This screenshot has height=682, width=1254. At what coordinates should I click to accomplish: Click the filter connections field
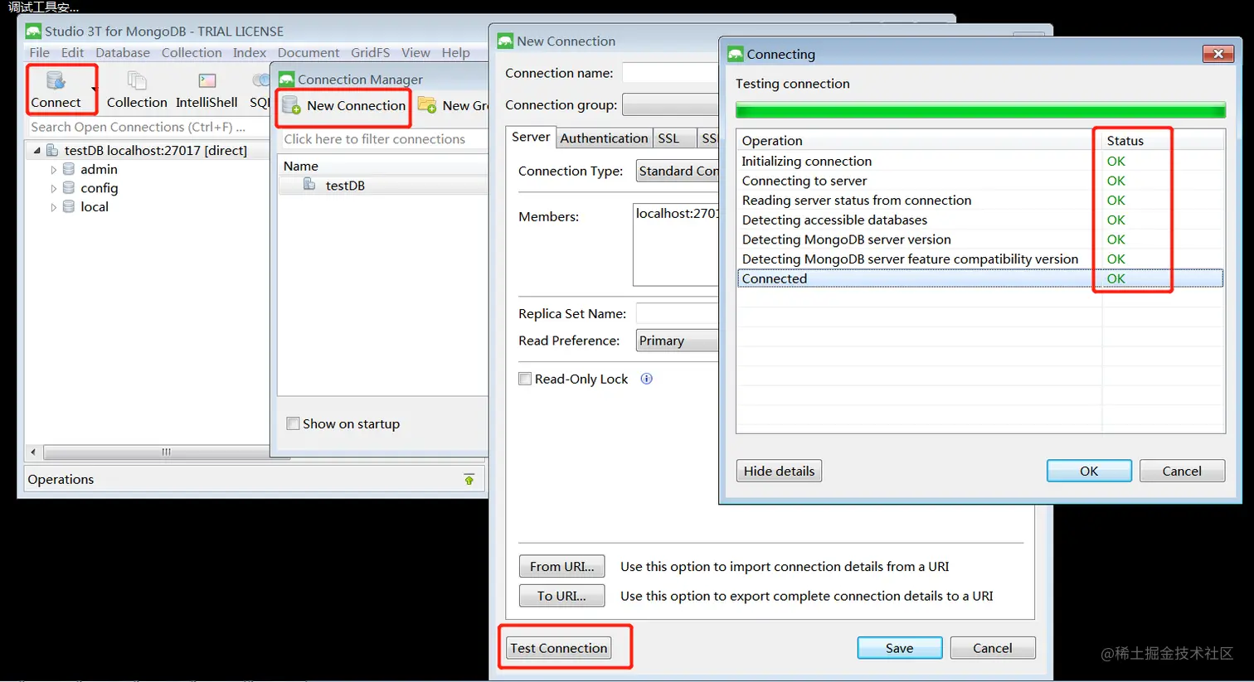[x=383, y=139]
